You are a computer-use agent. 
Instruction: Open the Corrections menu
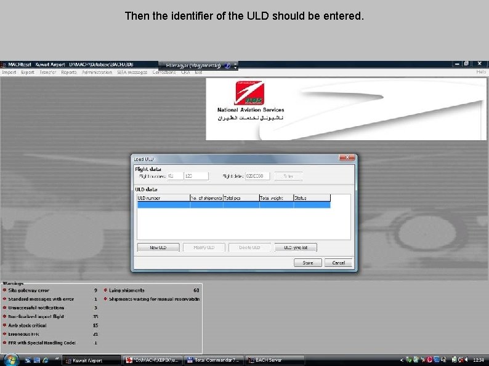pos(164,72)
